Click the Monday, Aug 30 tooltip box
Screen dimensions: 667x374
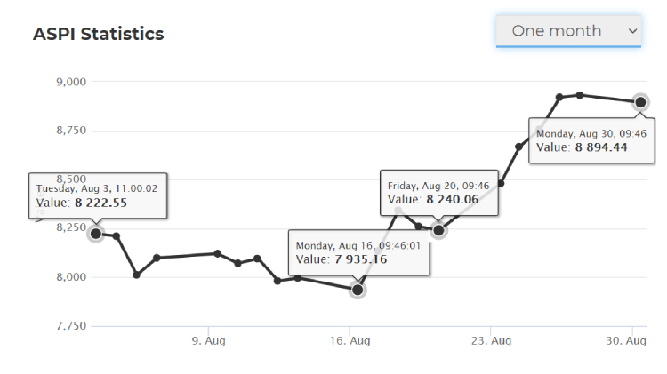[591, 140]
